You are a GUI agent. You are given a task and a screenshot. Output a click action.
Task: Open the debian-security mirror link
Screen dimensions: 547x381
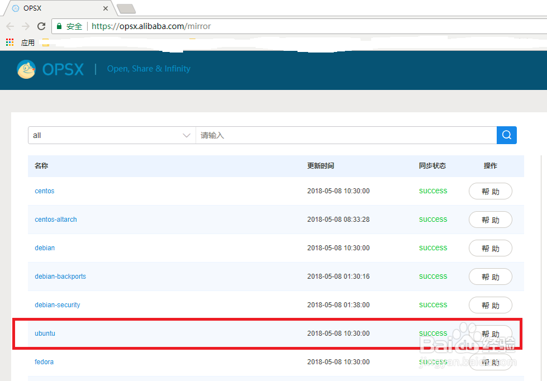pyautogui.click(x=57, y=305)
